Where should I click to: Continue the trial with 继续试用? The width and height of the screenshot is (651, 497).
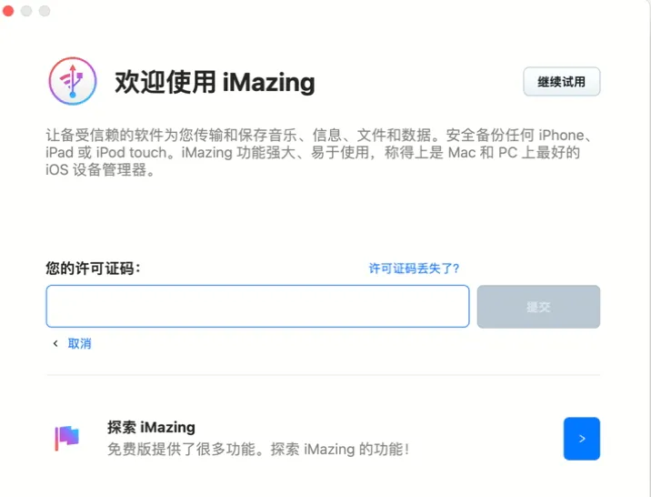pos(561,81)
